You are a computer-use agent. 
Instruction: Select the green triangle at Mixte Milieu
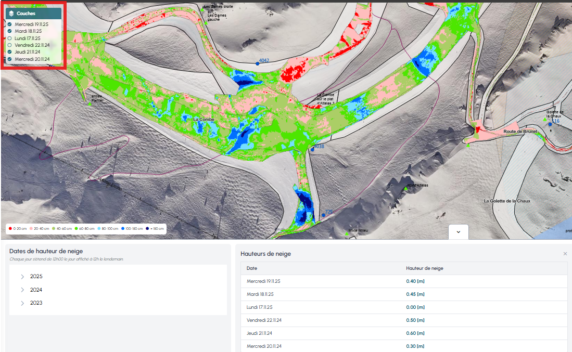[x=347, y=233]
